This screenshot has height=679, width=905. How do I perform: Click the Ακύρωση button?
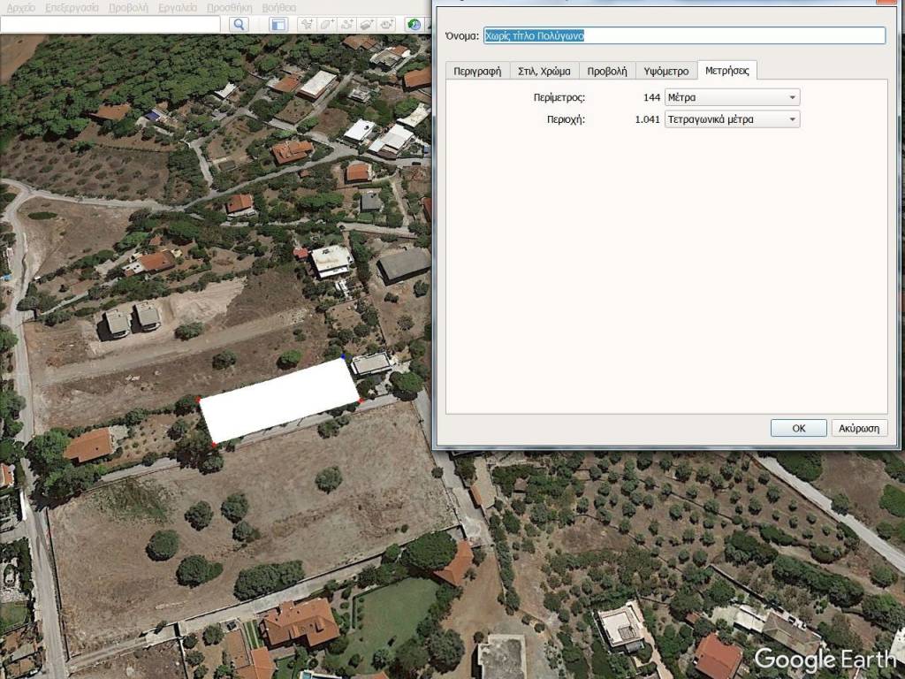(x=859, y=428)
